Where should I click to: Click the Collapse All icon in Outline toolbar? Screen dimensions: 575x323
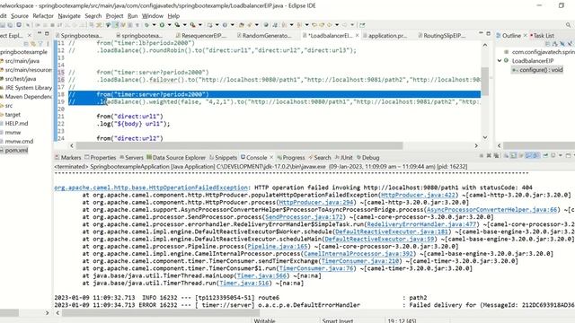[548, 44]
